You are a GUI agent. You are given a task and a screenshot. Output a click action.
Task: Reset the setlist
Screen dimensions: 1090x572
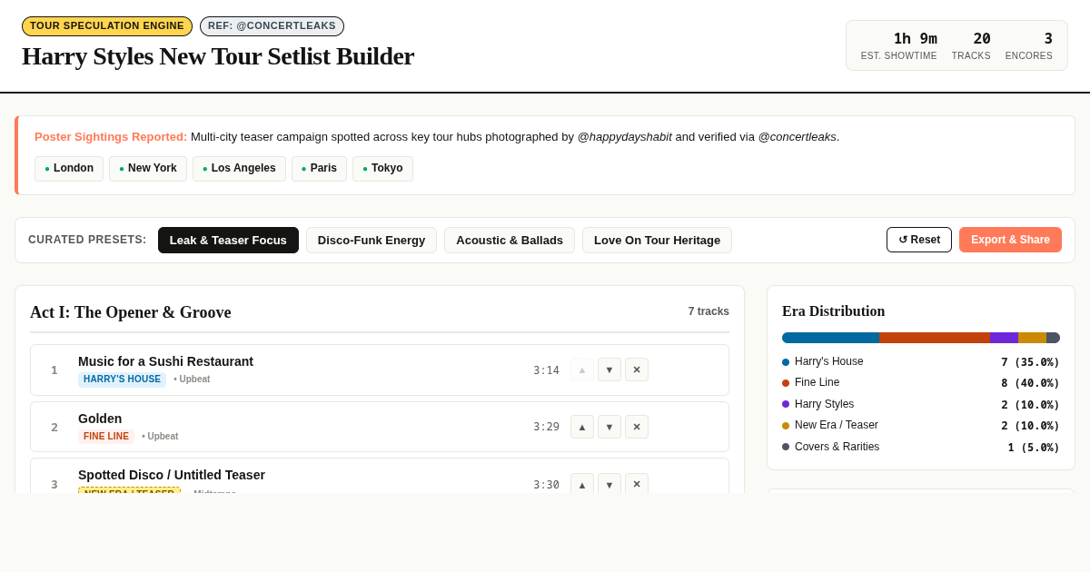coord(919,240)
